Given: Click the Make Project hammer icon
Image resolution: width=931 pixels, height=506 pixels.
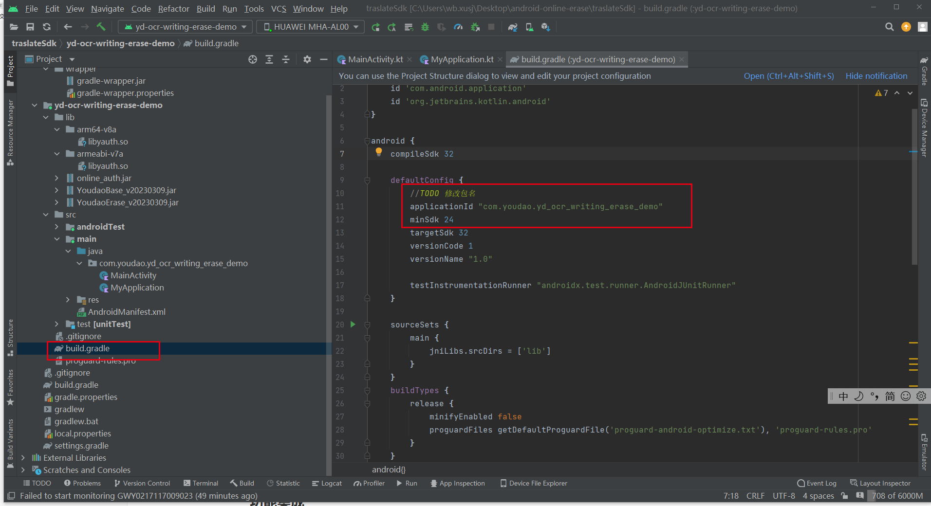Looking at the screenshot, I should click(101, 27).
